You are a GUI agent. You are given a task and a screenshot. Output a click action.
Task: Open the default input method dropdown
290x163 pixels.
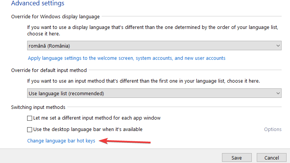coord(154,93)
